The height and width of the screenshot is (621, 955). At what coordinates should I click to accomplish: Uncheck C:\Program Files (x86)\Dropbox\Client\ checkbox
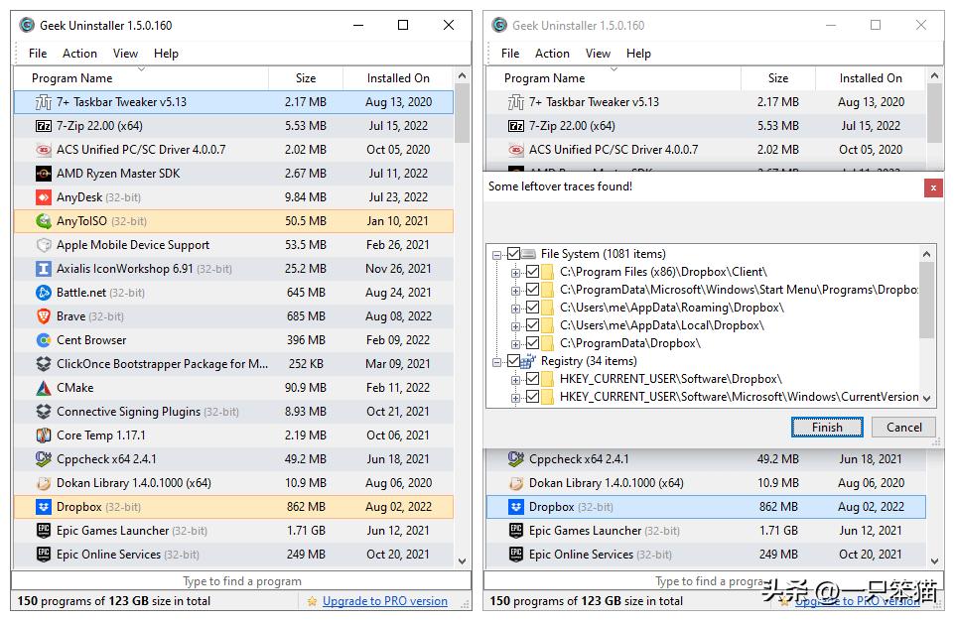tap(532, 272)
